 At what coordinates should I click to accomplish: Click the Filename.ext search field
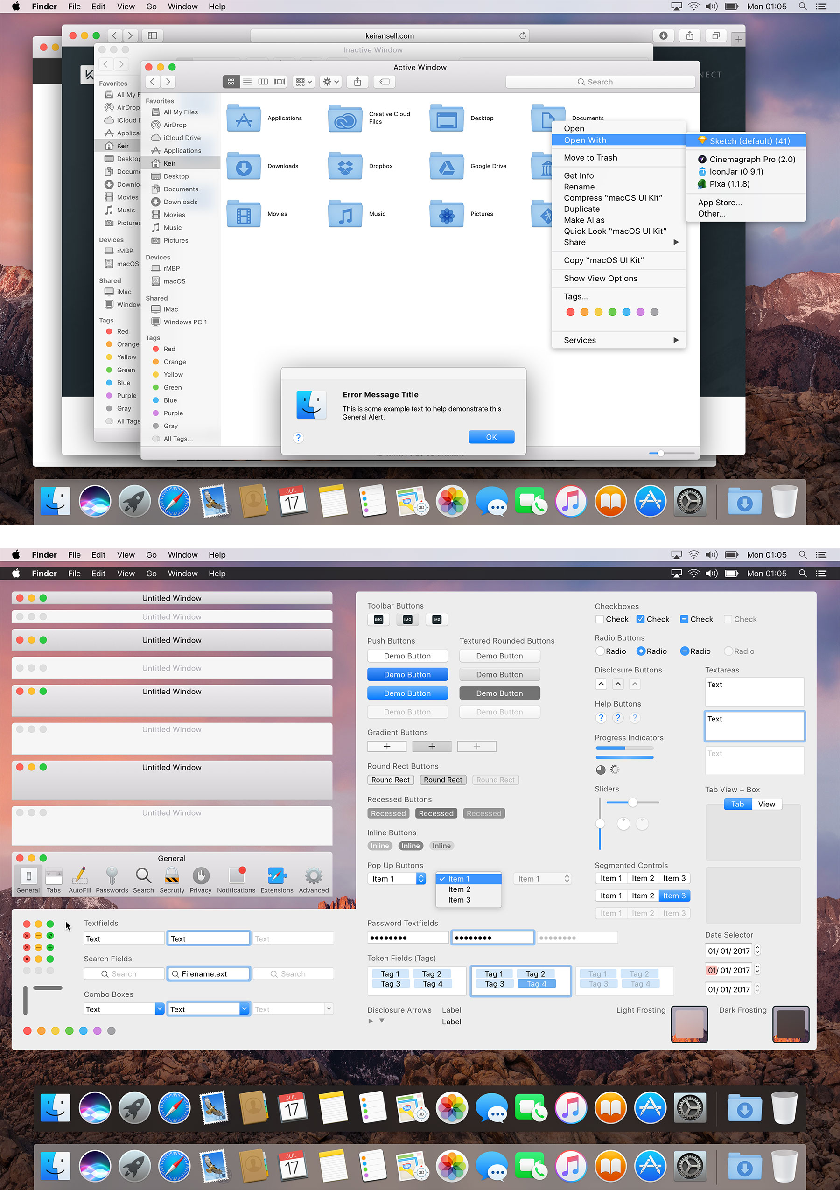208,973
